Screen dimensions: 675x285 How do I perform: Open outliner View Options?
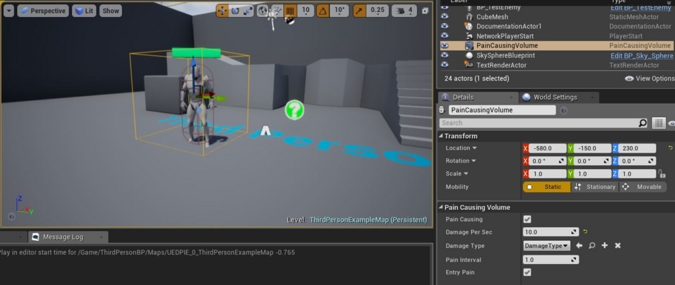[x=649, y=78]
